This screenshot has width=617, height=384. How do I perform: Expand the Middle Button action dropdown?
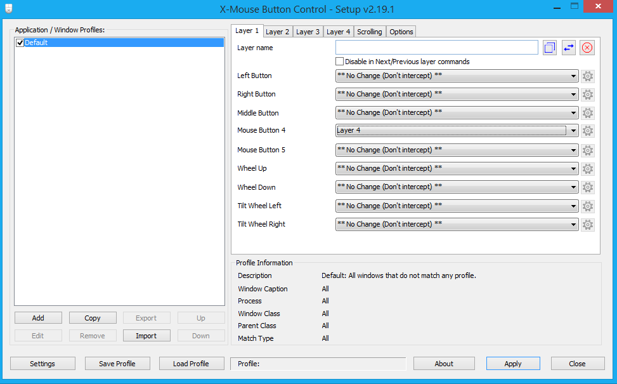click(457, 112)
